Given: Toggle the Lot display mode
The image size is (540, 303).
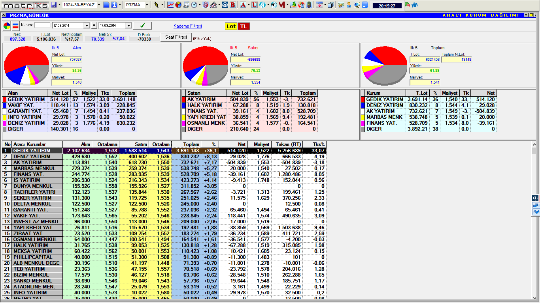Looking at the screenshot, I should pos(231,26).
